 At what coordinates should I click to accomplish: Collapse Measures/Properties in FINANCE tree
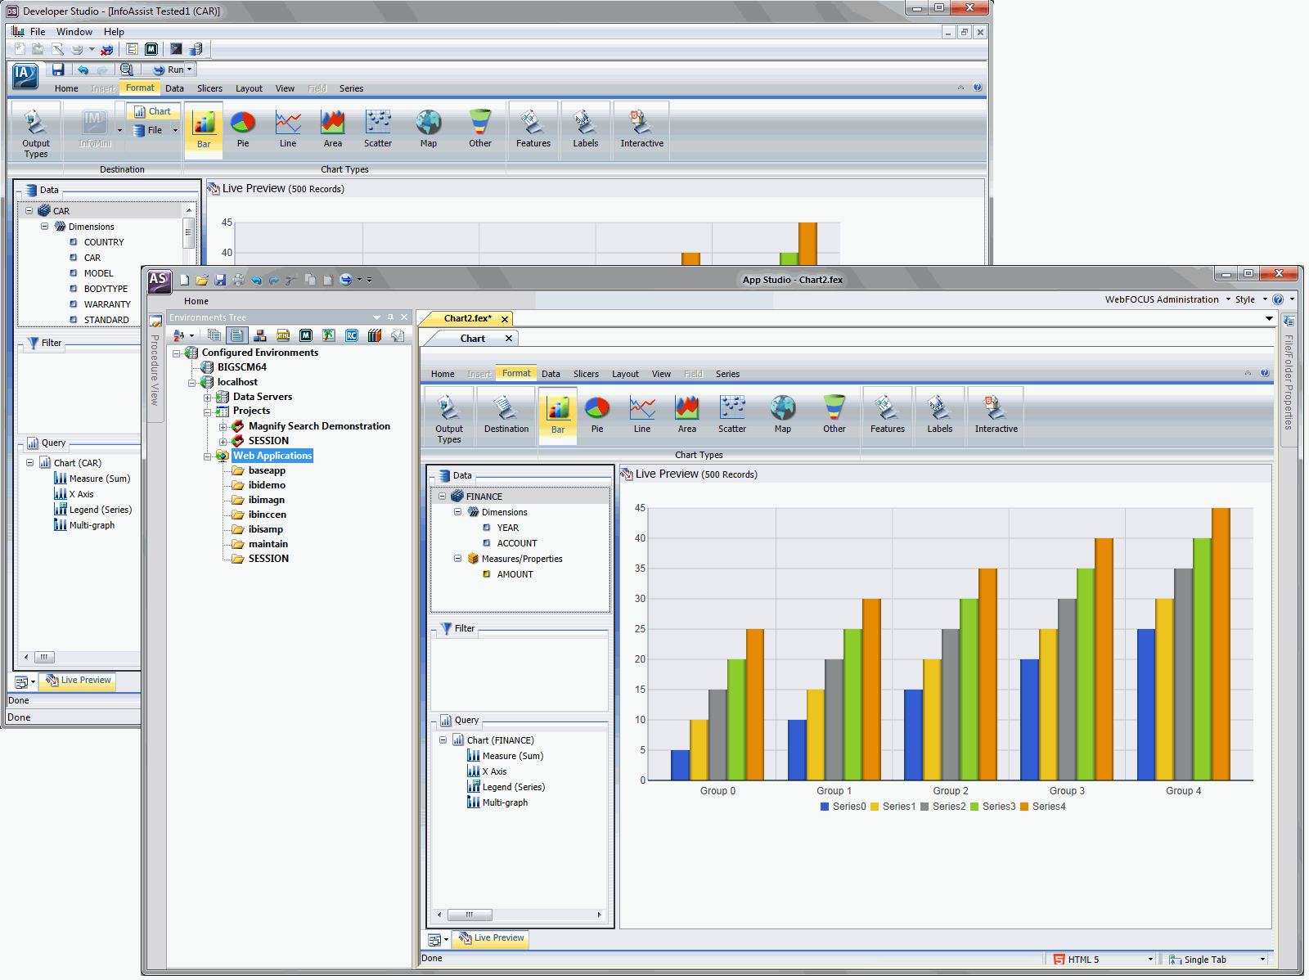[x=457, y=559]
